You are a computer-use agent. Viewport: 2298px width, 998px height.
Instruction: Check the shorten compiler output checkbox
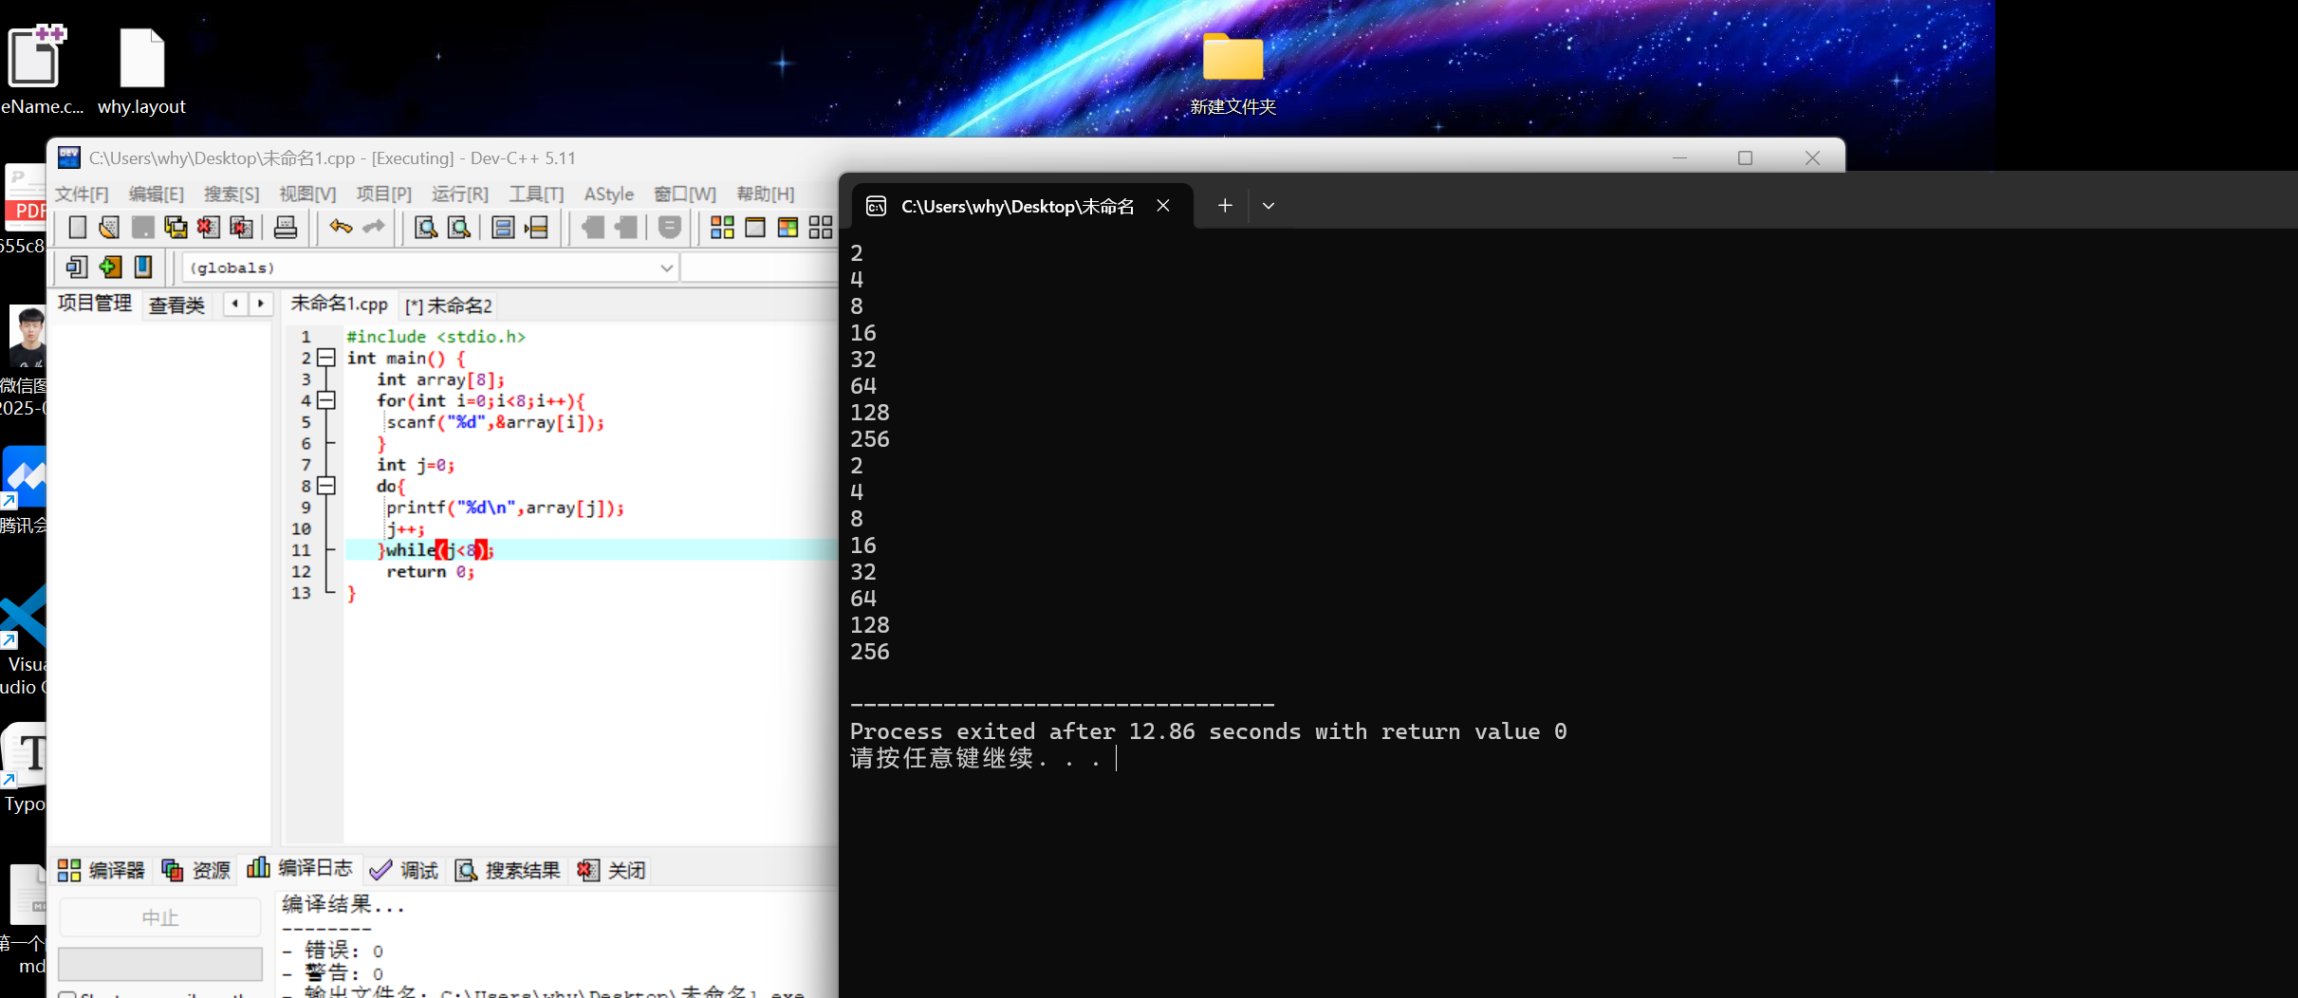pyautogui.click(x=67, y=993)
